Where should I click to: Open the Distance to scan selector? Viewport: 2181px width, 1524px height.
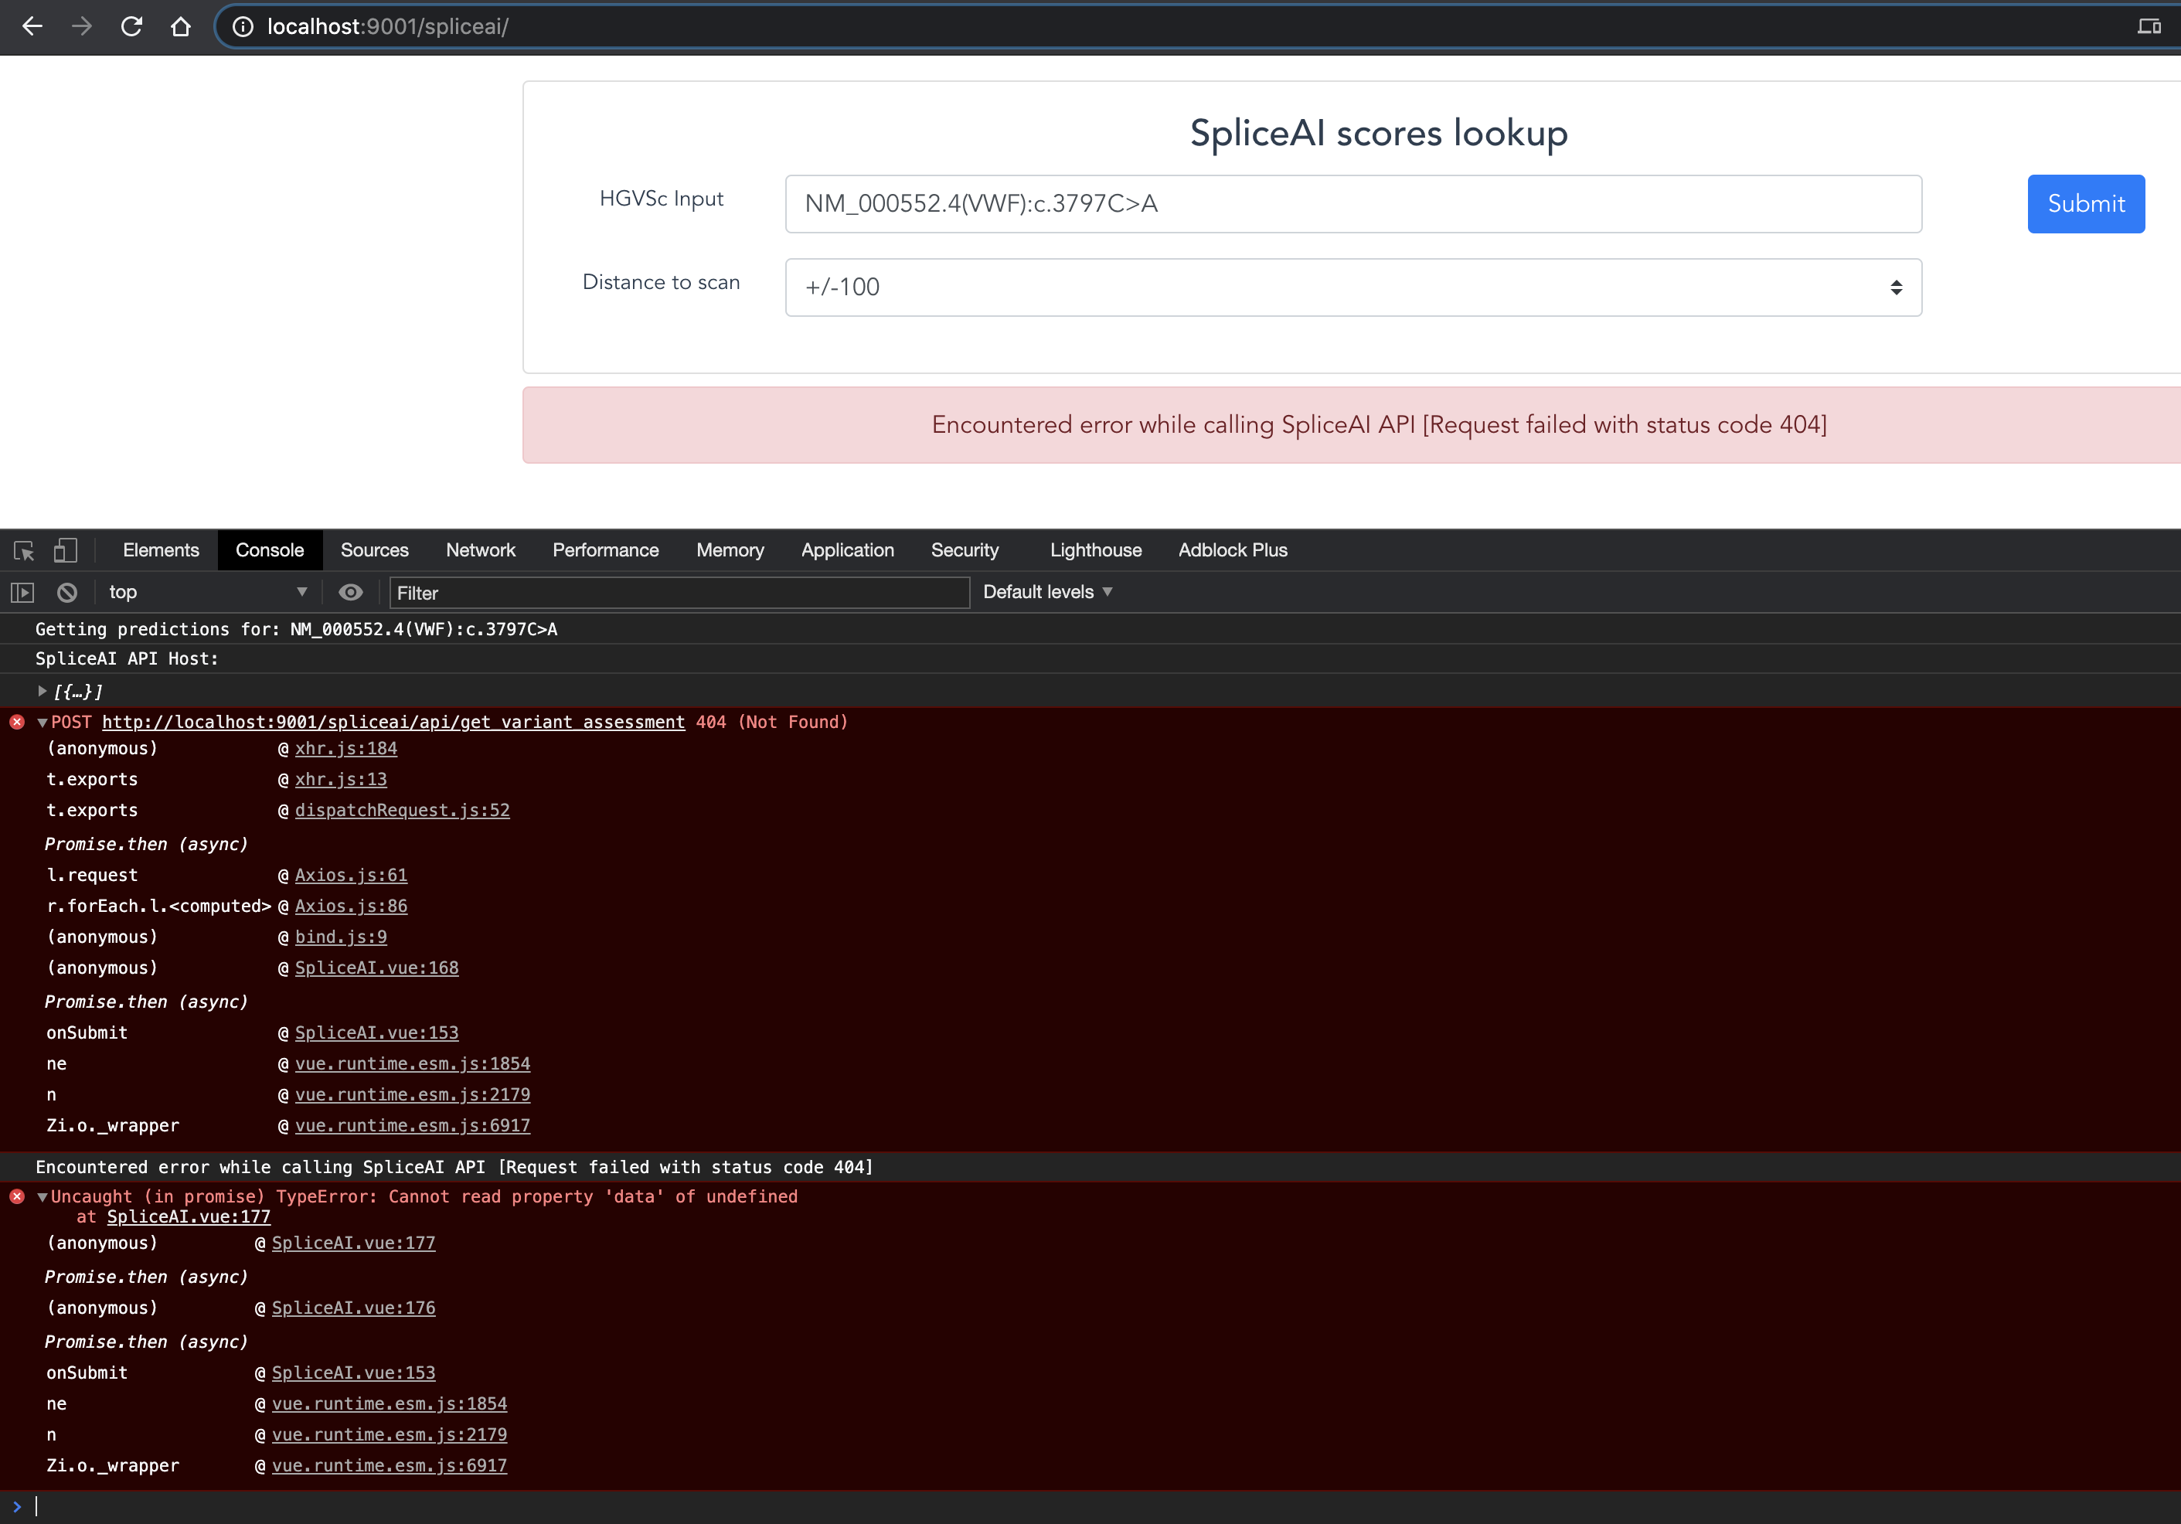1353,287
